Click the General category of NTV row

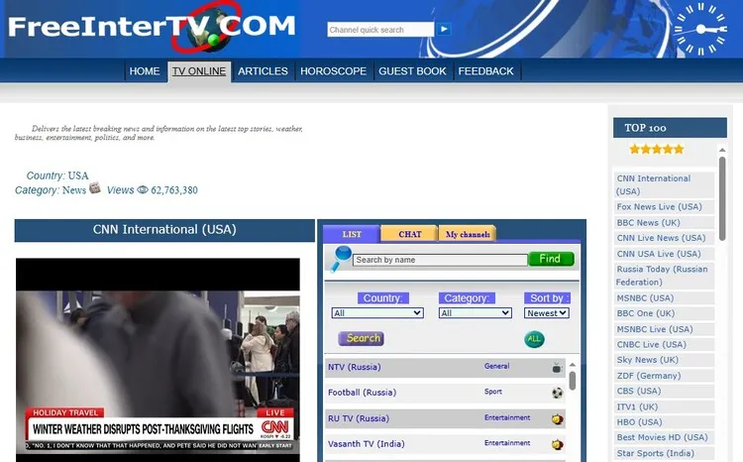tap(496, 366)
